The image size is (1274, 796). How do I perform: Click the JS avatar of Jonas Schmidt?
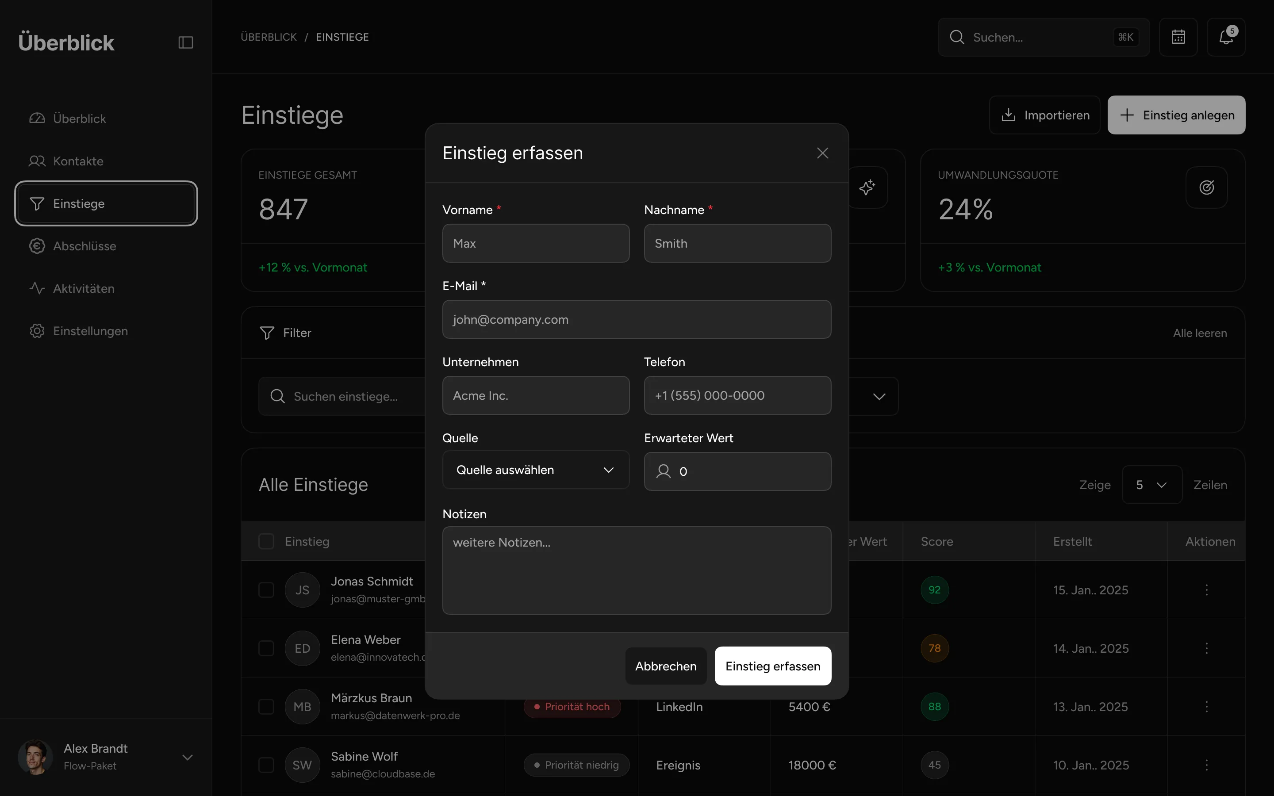pyautogui.click(x=302, y=589)
